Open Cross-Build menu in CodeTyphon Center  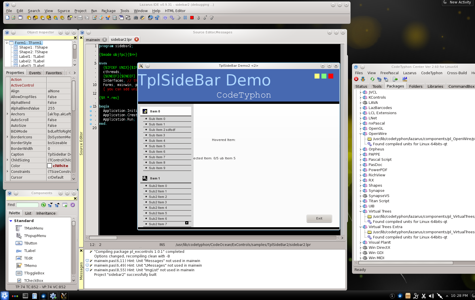point(457,73)
